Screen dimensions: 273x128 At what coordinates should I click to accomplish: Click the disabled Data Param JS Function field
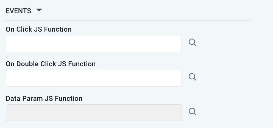tap(94, 113)
